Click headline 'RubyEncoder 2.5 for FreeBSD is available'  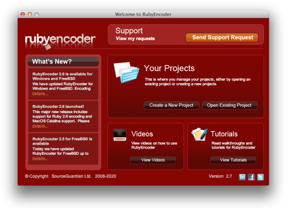(62, 141)
